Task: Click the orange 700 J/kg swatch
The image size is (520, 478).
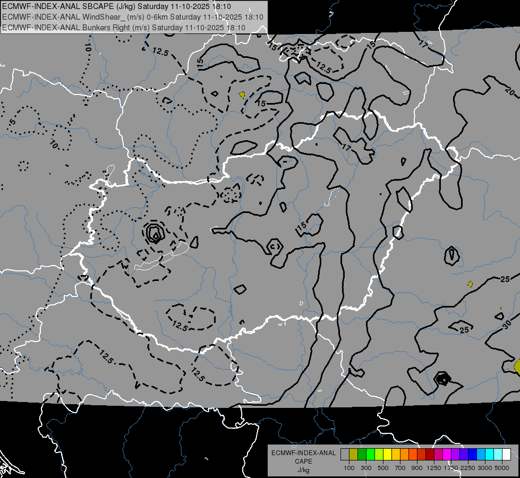Action: point(404,454)
